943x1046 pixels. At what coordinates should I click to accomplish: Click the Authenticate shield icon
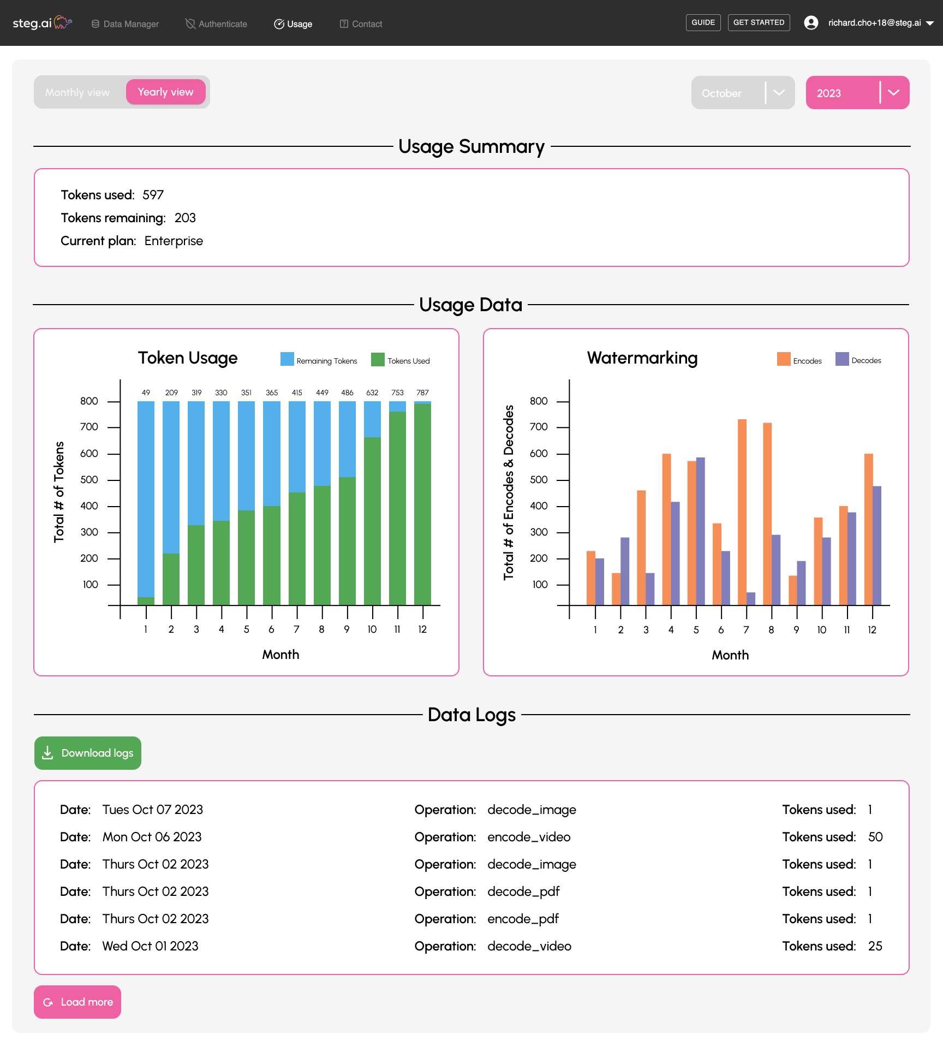(x=190, y=23)
